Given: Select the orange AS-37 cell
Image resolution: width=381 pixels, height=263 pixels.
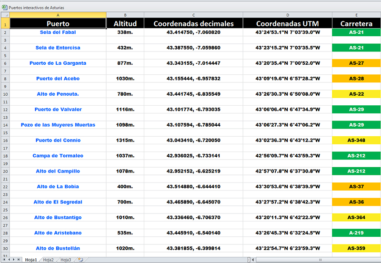Looking at the screenshot, I should [356, 186].
